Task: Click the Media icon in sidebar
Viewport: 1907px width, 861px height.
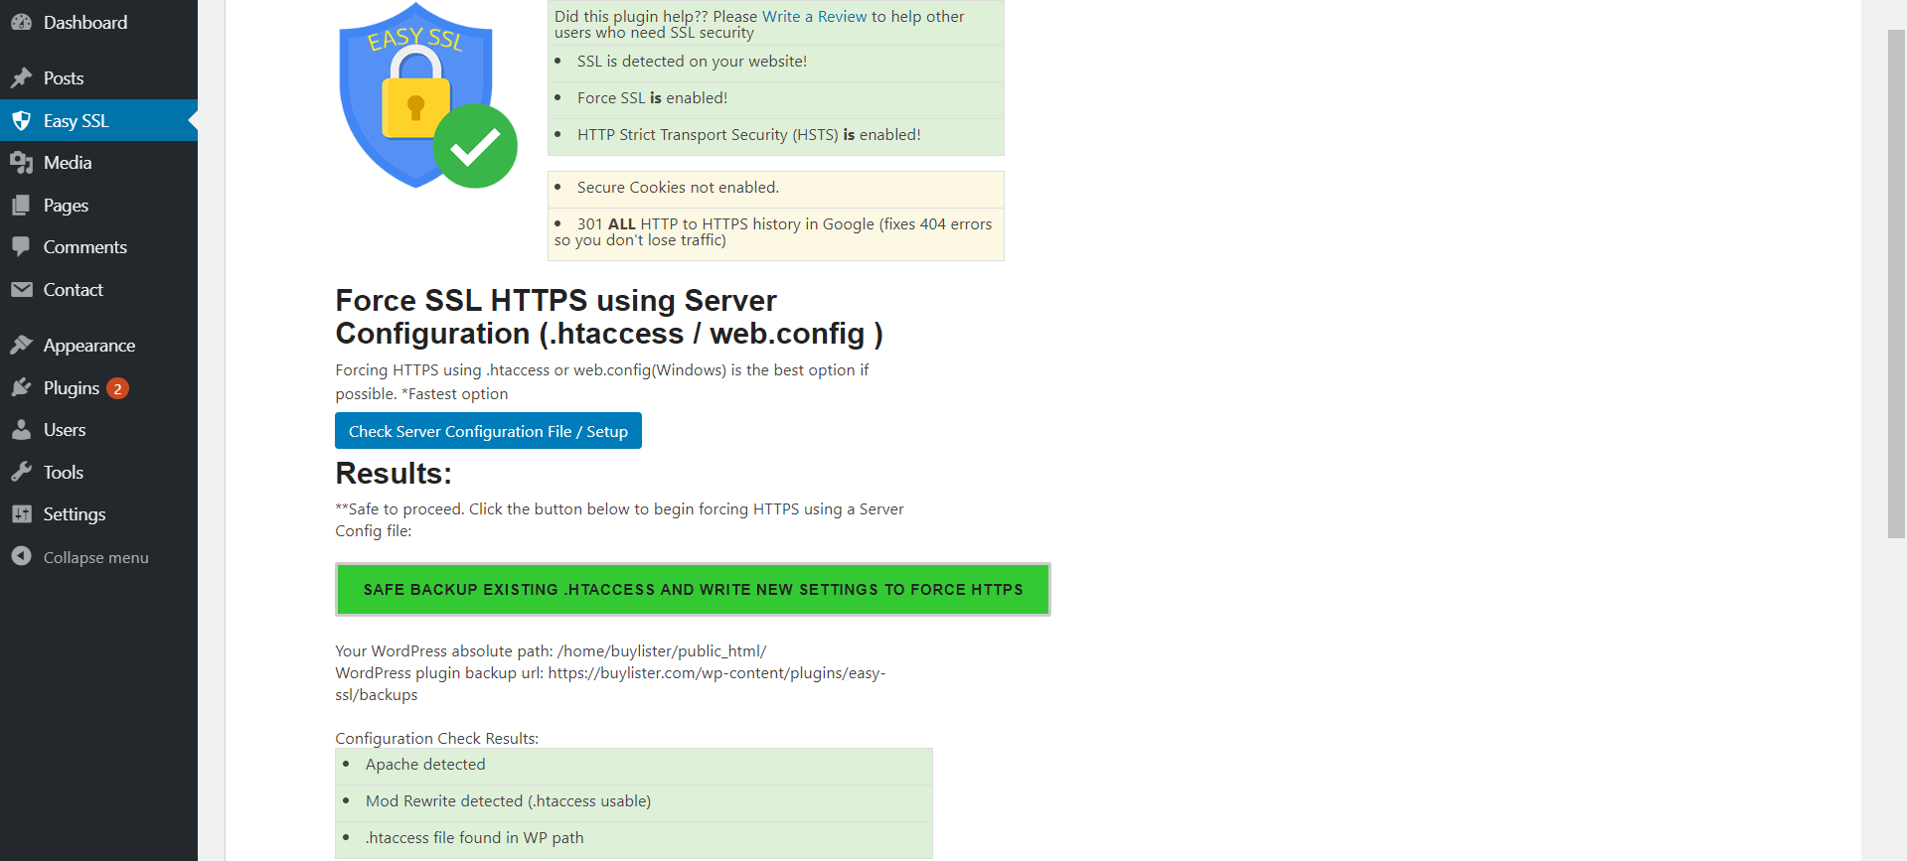Action: click(x=22, y=162)
